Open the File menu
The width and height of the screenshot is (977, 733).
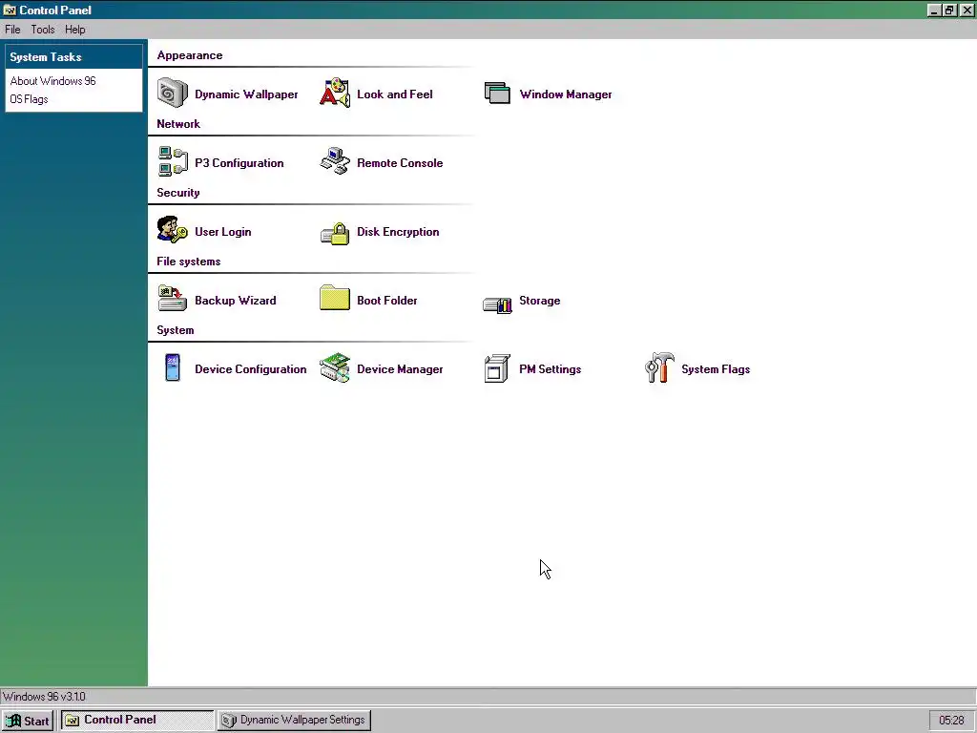coord(12,30)
